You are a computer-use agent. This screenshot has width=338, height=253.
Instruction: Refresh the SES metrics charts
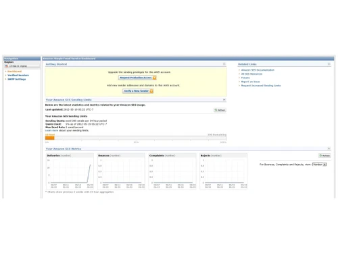[x=324, y=156]
